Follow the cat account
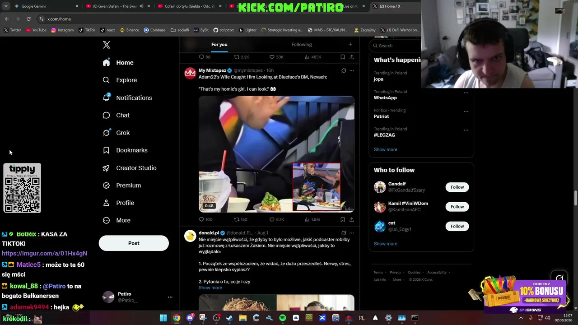Screen dimensions: 578x325 click(457, 226)
